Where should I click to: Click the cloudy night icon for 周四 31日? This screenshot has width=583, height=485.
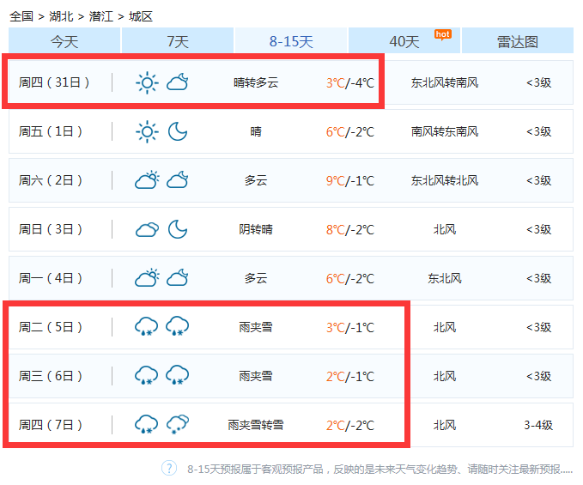(178, 82)
